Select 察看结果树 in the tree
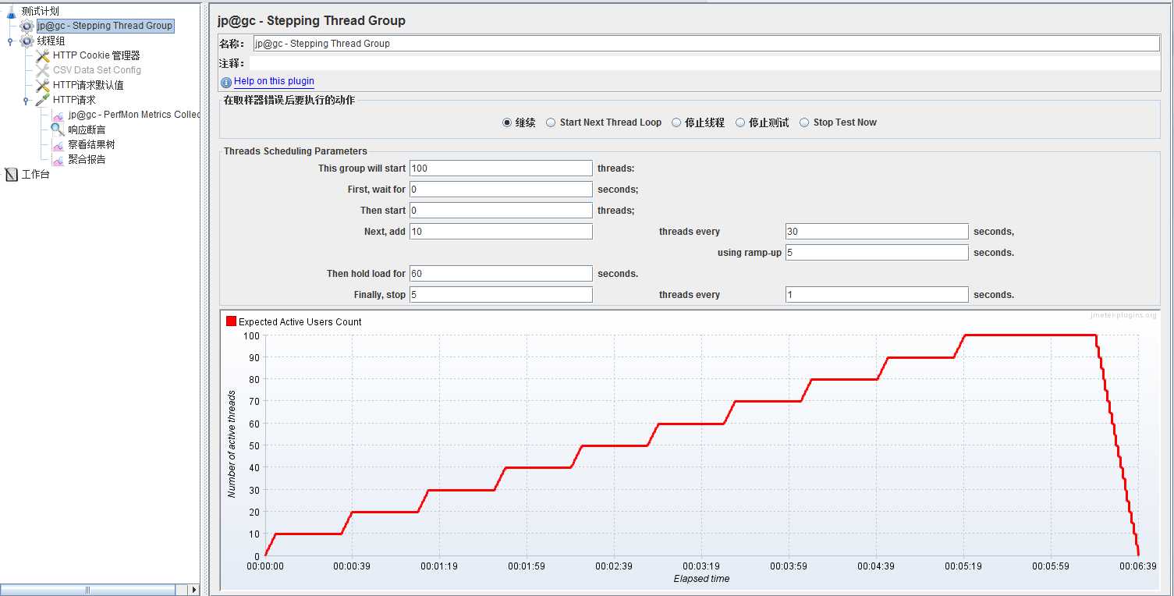Viewport: 1174px width, 596px height. pos(91,144)
